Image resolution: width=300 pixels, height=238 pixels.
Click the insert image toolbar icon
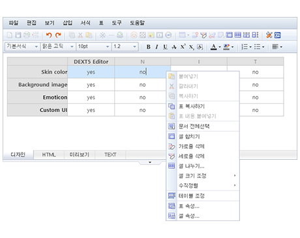click(151, 35)
